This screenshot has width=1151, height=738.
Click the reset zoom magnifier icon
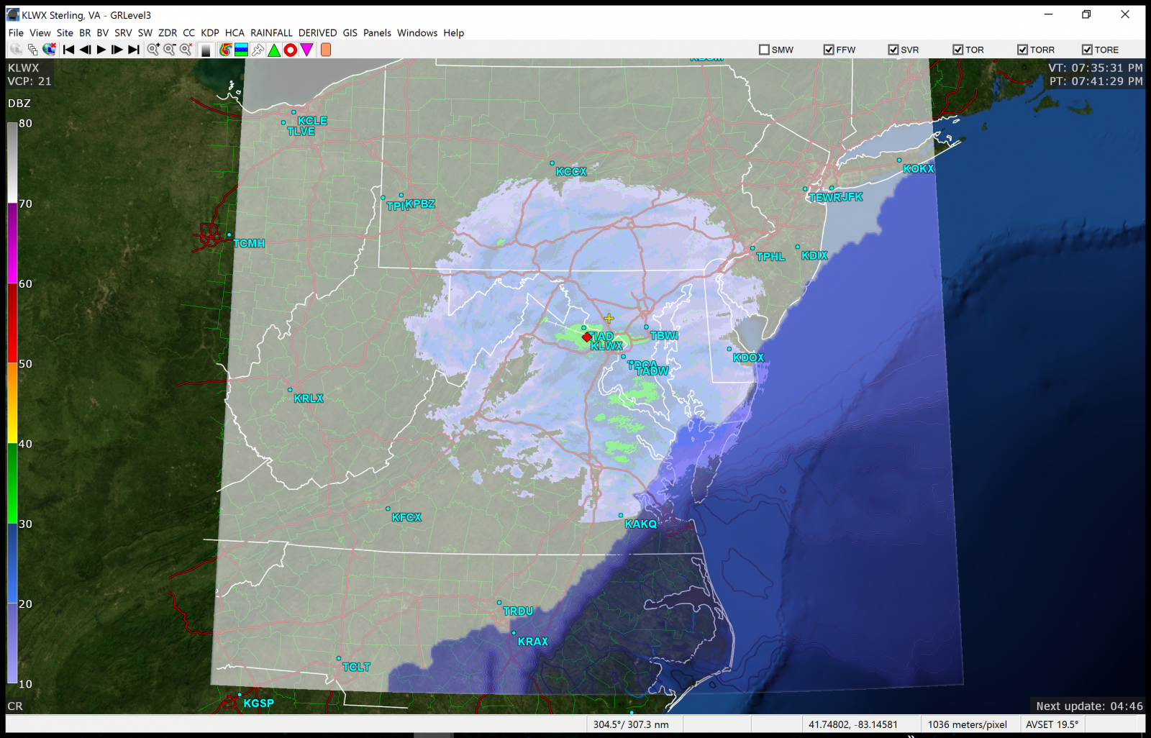[186, 50]
